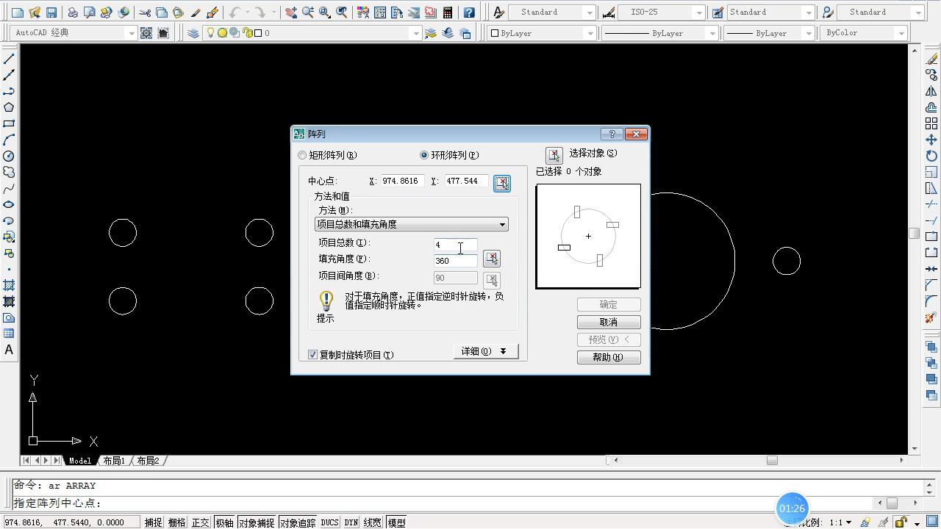Switch to the 布局1 tab
This screenshot has width=941, height=529.
coord(115,461)
